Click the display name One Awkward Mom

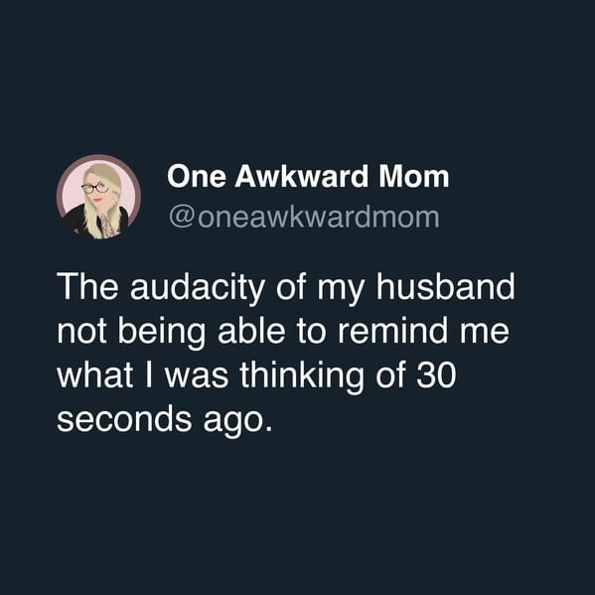coord(308,177)
